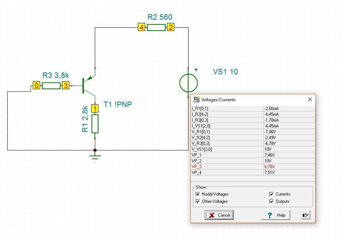The image size is (345, 240).
Task: Close the Voltages/Currents dialog
Action: [309, 100]
